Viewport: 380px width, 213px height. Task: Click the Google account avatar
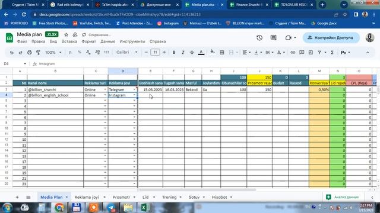(x=370, y=38)
